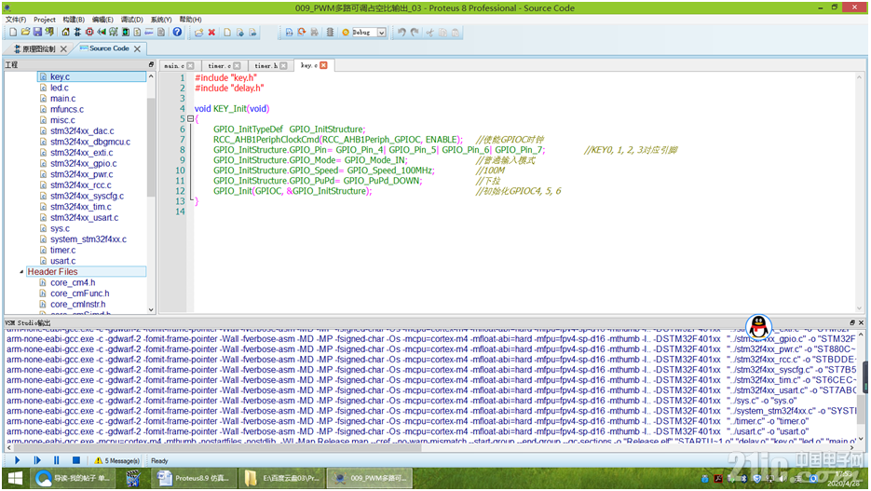Click the red X remove file icon

coord(211,33)
